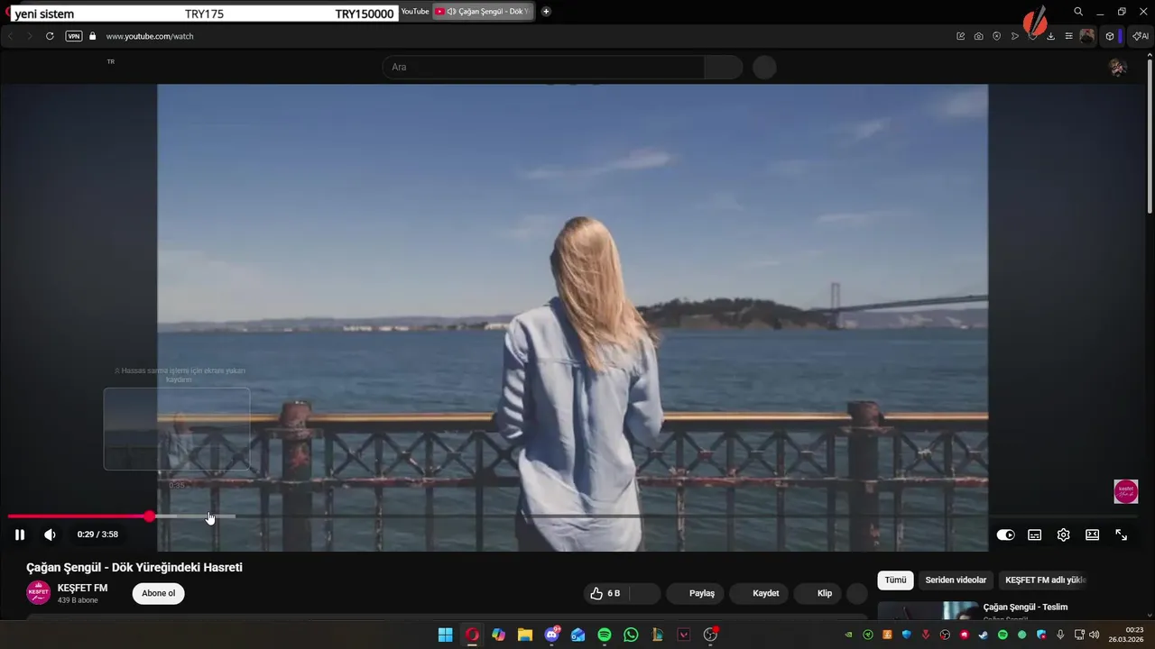This screenshot has height=649, width=1155.
Task: Open Discord from the taskbar
Action: (x=552, y=635)
